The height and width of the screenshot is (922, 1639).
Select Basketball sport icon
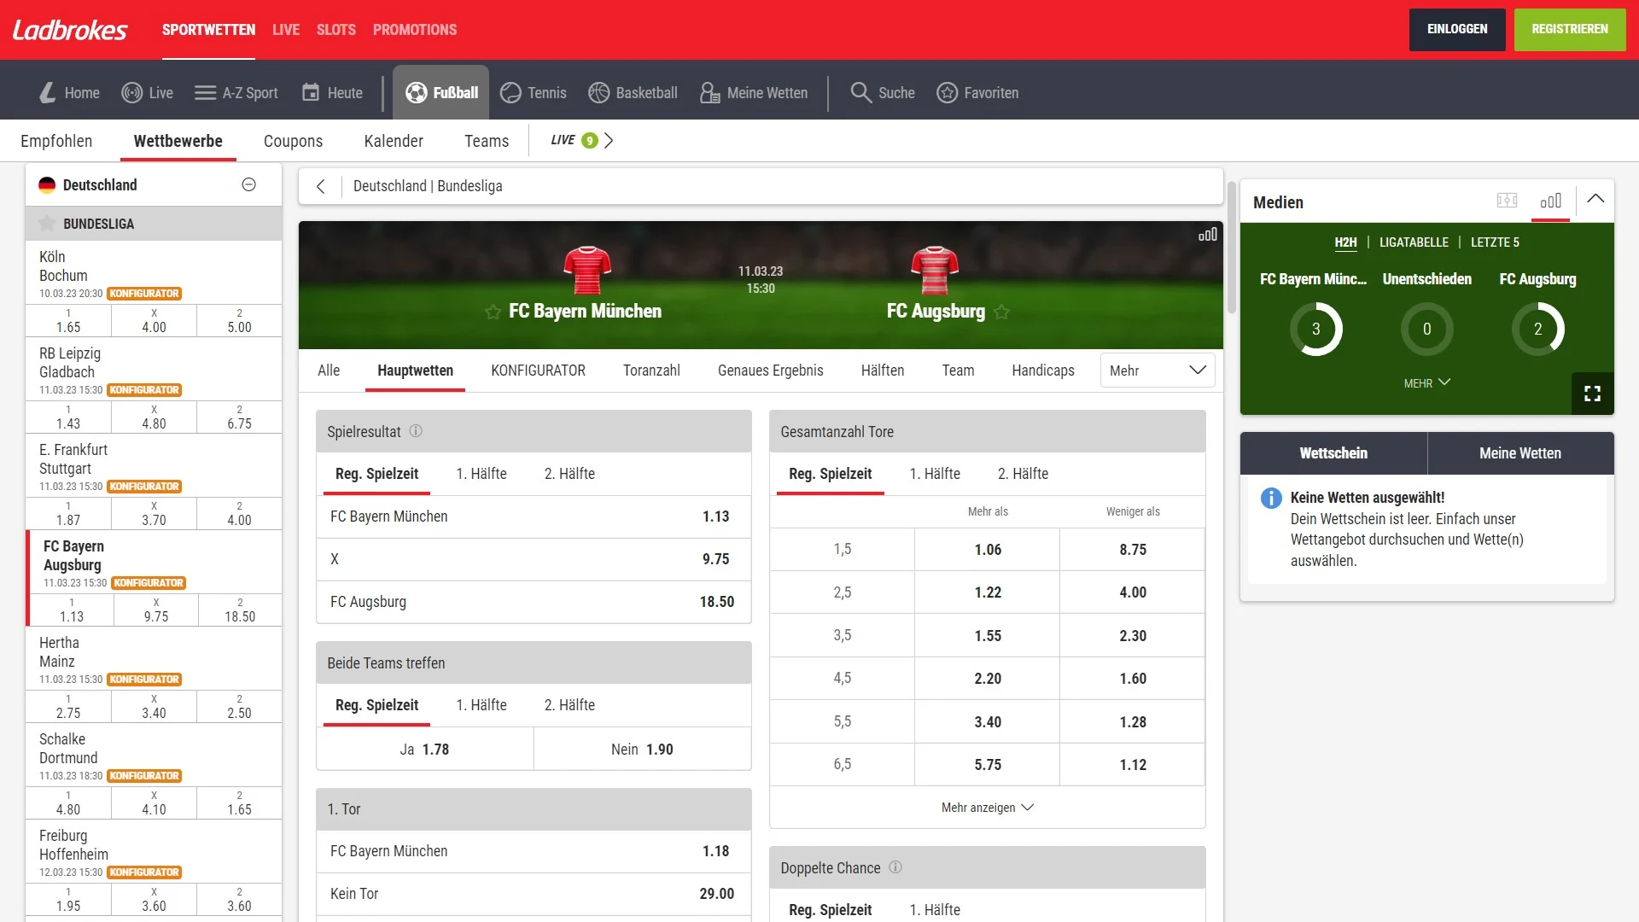598,92
